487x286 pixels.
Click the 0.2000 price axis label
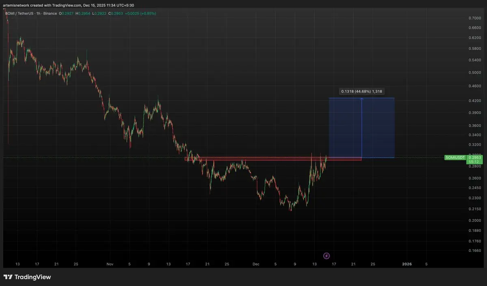tap(474, 221)
